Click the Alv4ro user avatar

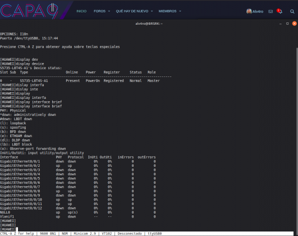[249, 11]
